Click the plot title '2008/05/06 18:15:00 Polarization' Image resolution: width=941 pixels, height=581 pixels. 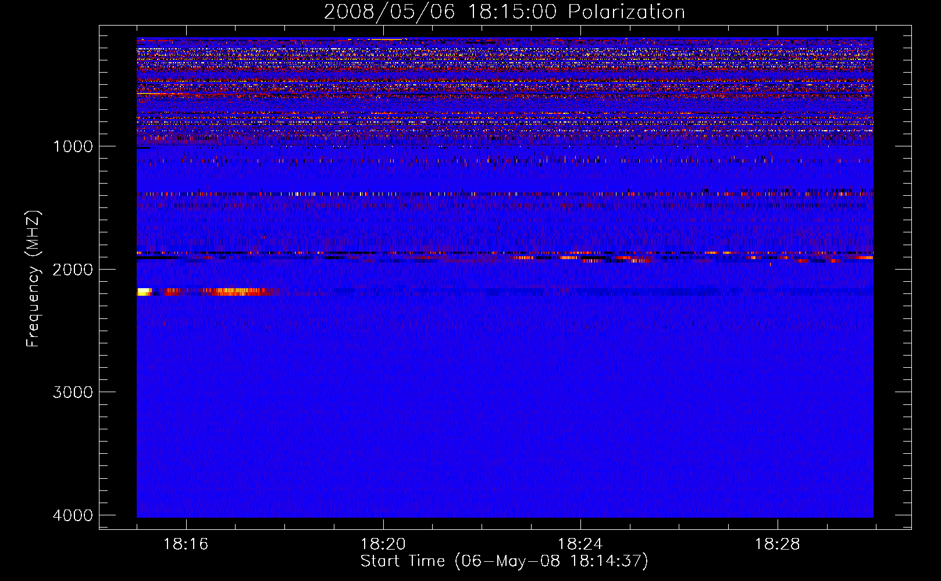(504, 12)
